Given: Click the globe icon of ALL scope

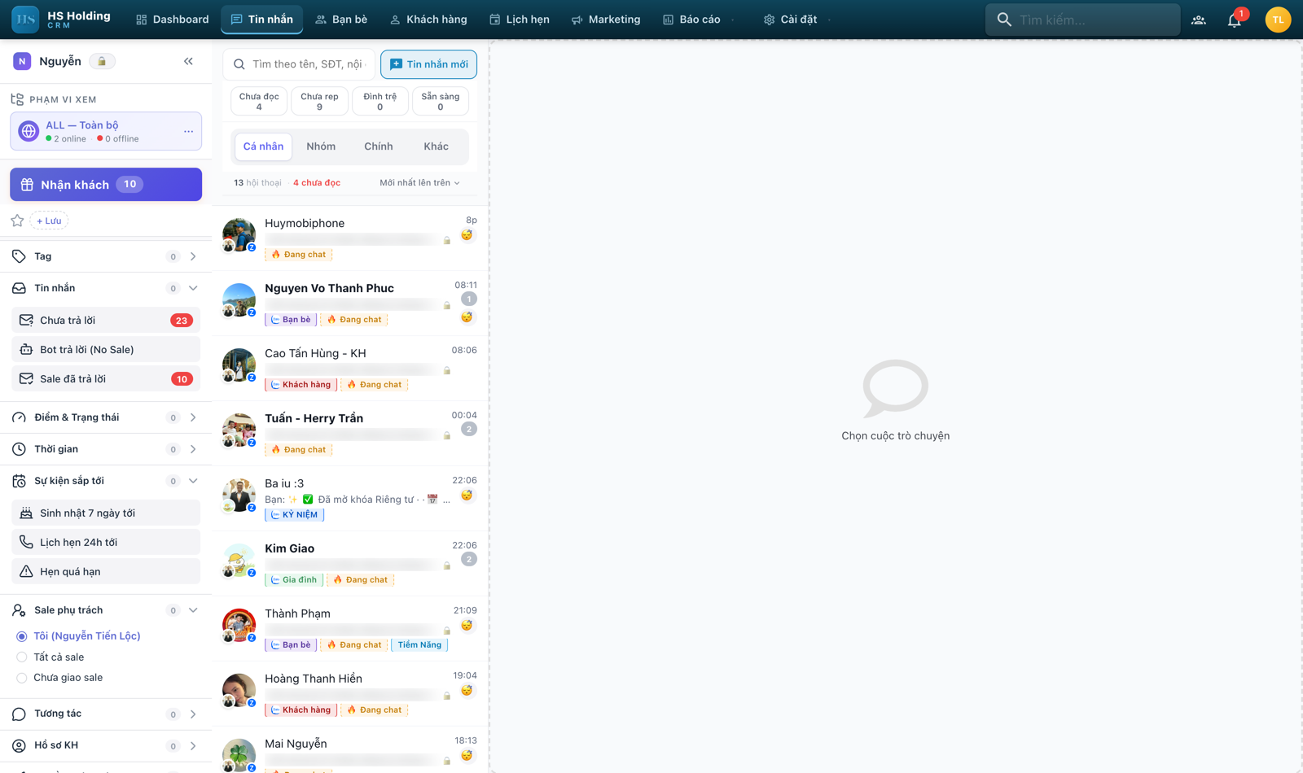Looking at the screenshot, I should coord(29,131).
